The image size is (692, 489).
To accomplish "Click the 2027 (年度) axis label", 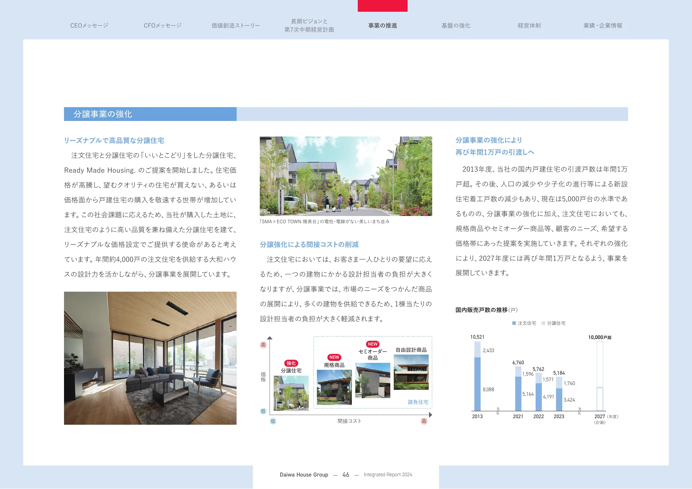I will (x=606, y=416).
